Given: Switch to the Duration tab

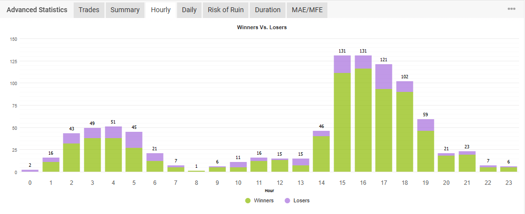Looking at the screenshot, I should point(267,10).
